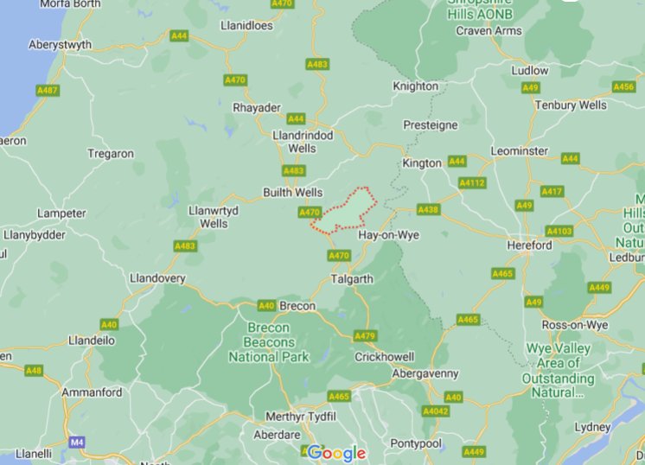Click the Builth Wells place label

pos(293,193)
